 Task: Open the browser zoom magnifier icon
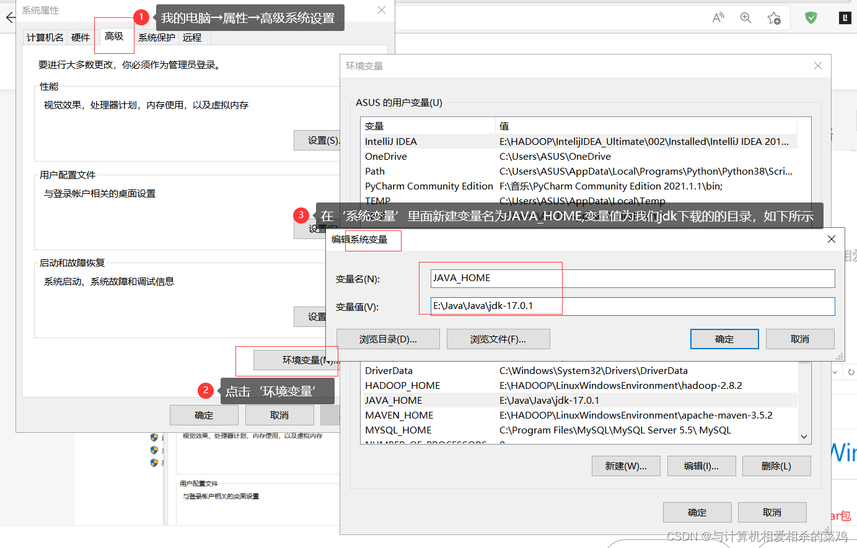click(x=745, y=17)
